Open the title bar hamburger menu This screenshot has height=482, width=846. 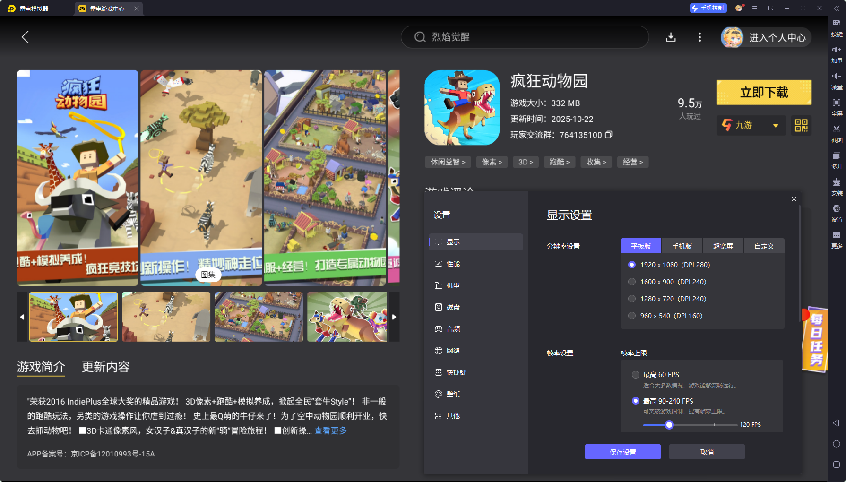click(x=755, y=8)
